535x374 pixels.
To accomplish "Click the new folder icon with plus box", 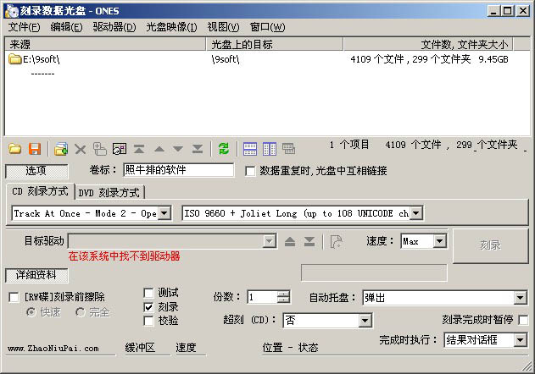I will (100, 149).
